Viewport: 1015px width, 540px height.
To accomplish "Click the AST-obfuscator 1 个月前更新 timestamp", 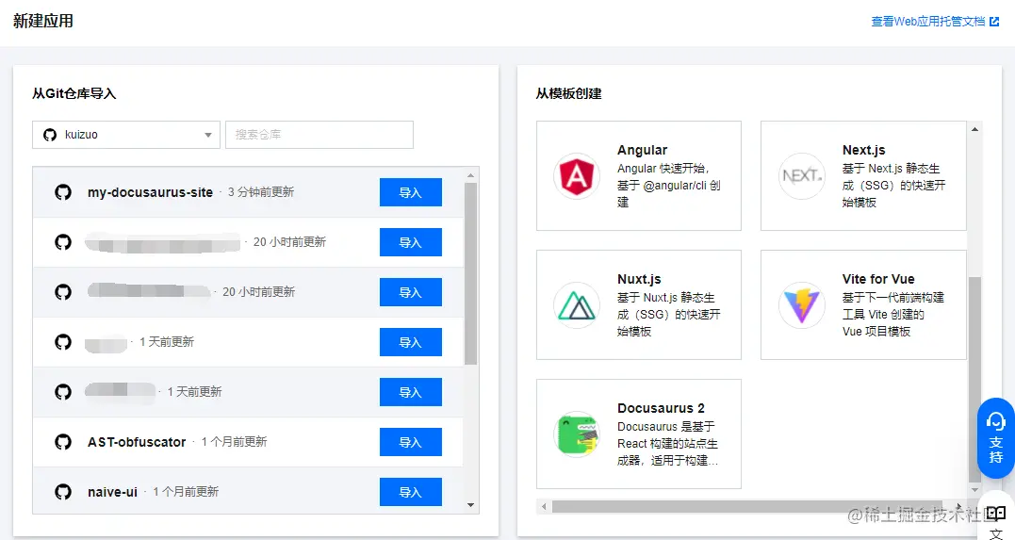I will pos(235,442).
